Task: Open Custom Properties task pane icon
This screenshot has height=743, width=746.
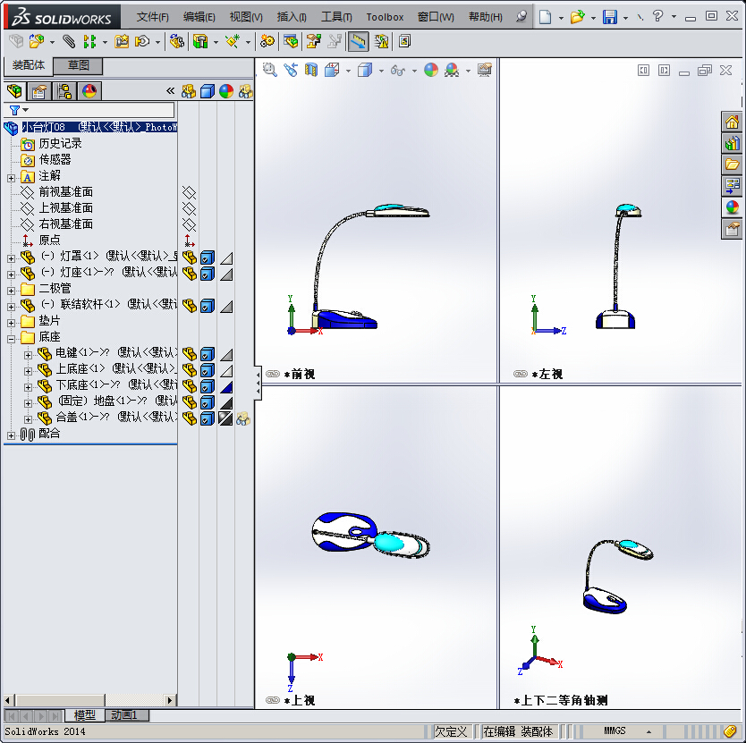Action: [732, 230]
